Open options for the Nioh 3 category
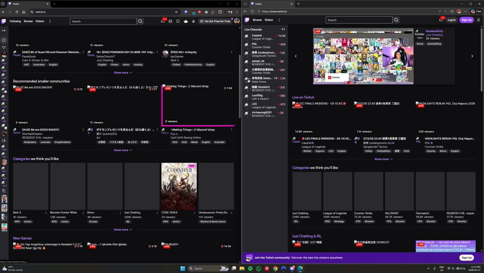The width and height of the screenshot is (484, 273). [46, 213]
